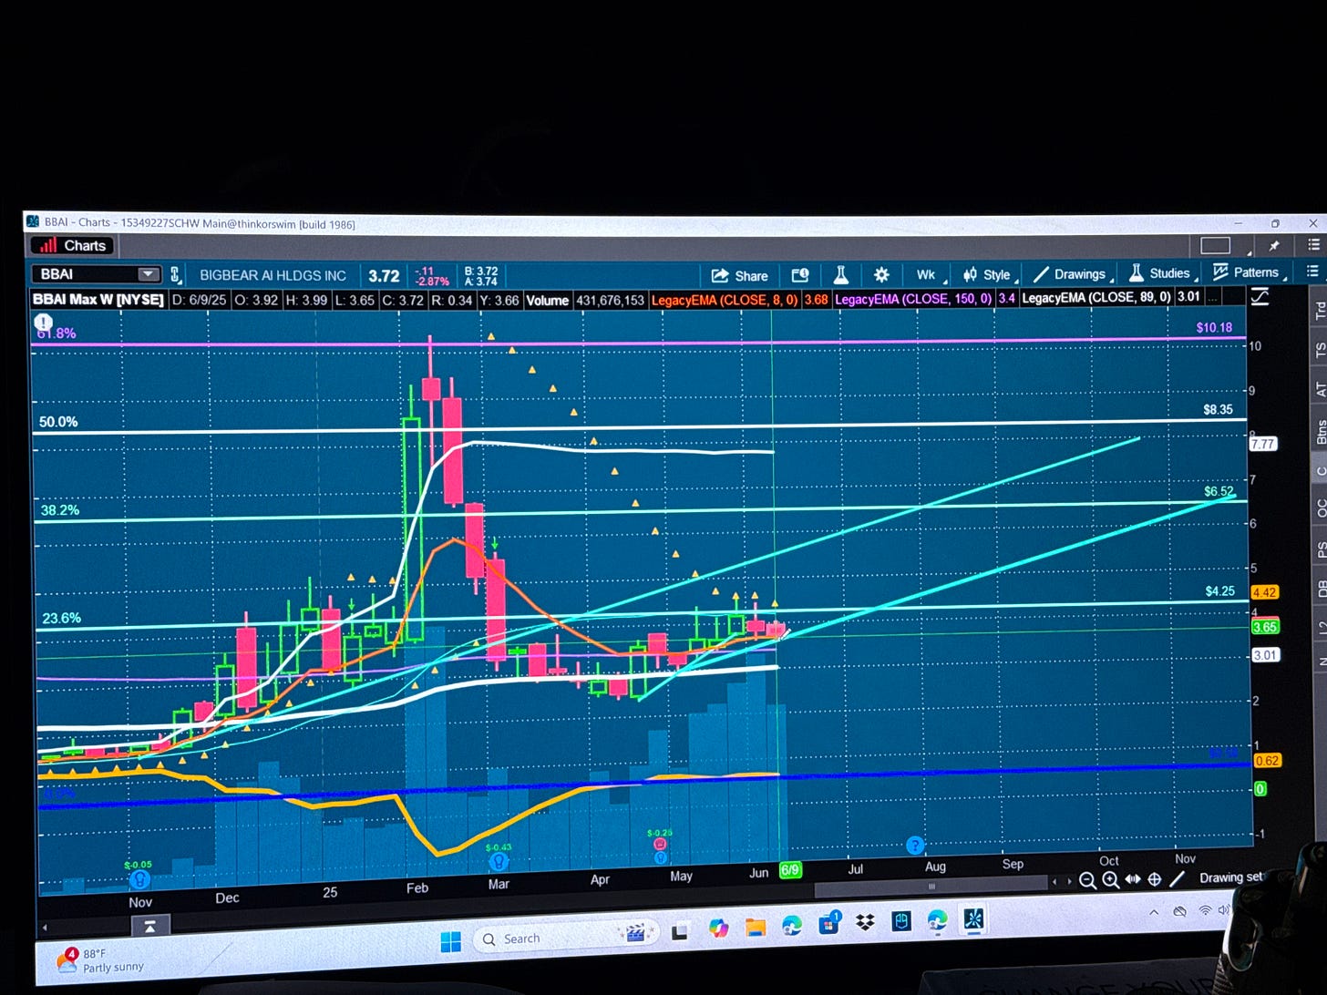This screenshot has width=1327, height=995.
Task: Open the Drawing set selector
Action: (1230, 877)
